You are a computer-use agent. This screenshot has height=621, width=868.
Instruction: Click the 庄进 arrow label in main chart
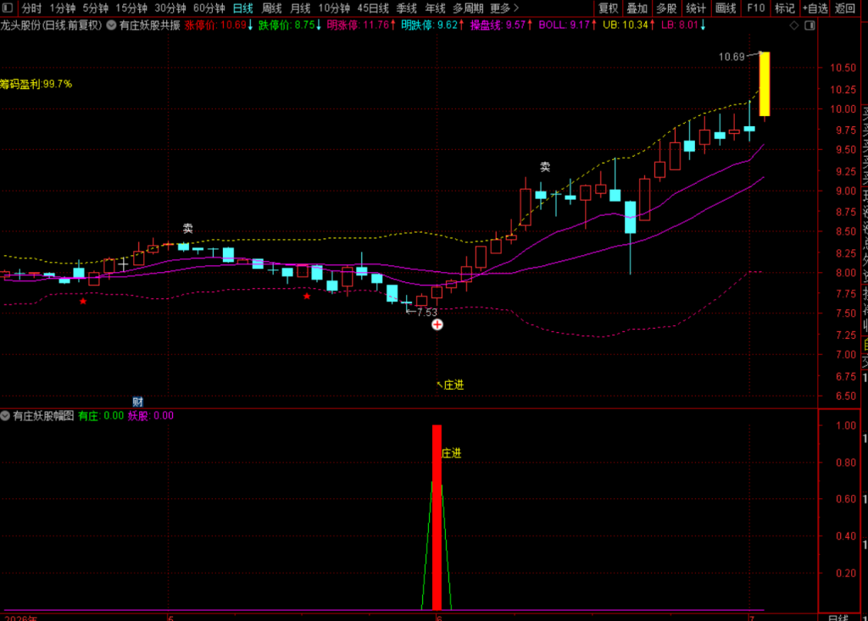click(450, 385)
